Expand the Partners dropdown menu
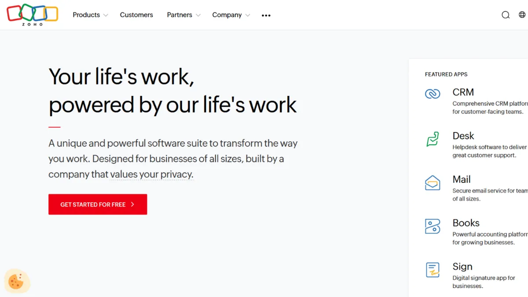This screenshot has height=297, width=528. pos(180,15)
